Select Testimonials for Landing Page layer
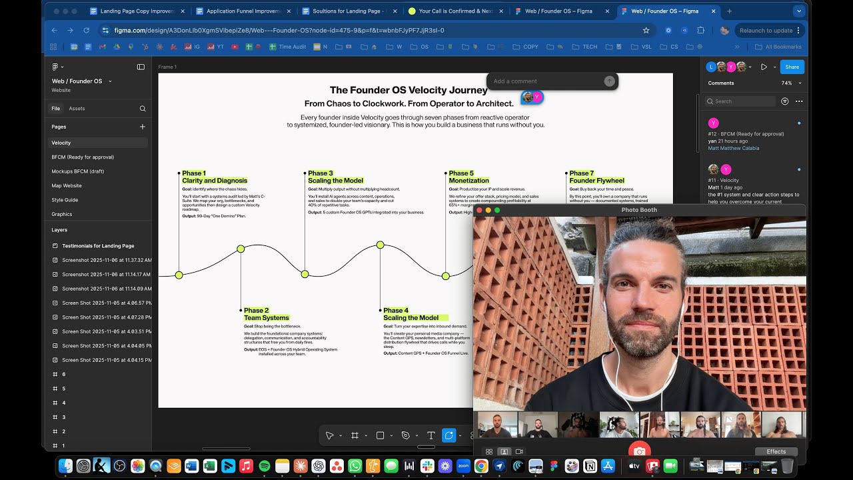Viewport: 853px width, 480px height. pos(99,246)
